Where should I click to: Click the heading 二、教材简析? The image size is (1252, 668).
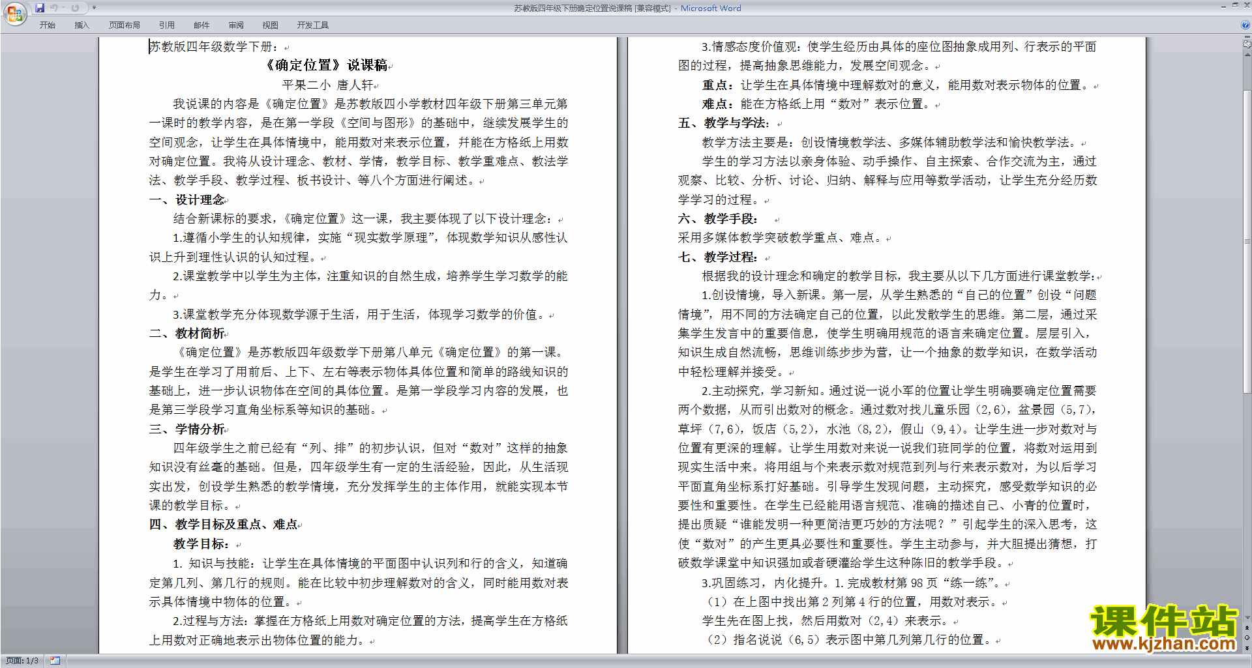pos(187,333)
